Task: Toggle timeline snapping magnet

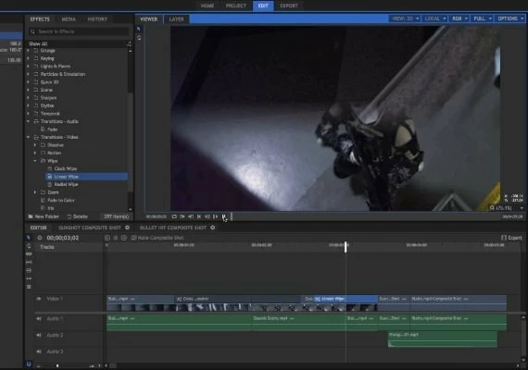Action: click(29, 364)
